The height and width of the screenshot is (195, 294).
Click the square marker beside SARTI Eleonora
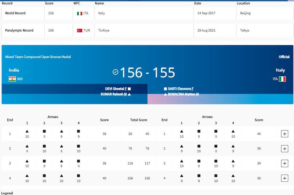[165, 89]
